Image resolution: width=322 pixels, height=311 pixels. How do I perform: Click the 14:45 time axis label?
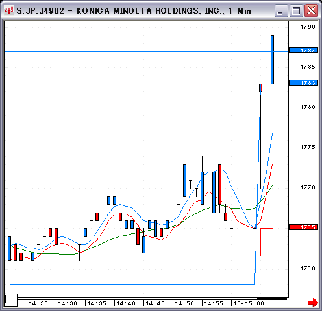(x=155, y=303)
